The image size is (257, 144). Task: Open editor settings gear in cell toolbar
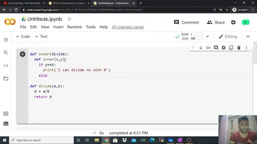[224, 48]
